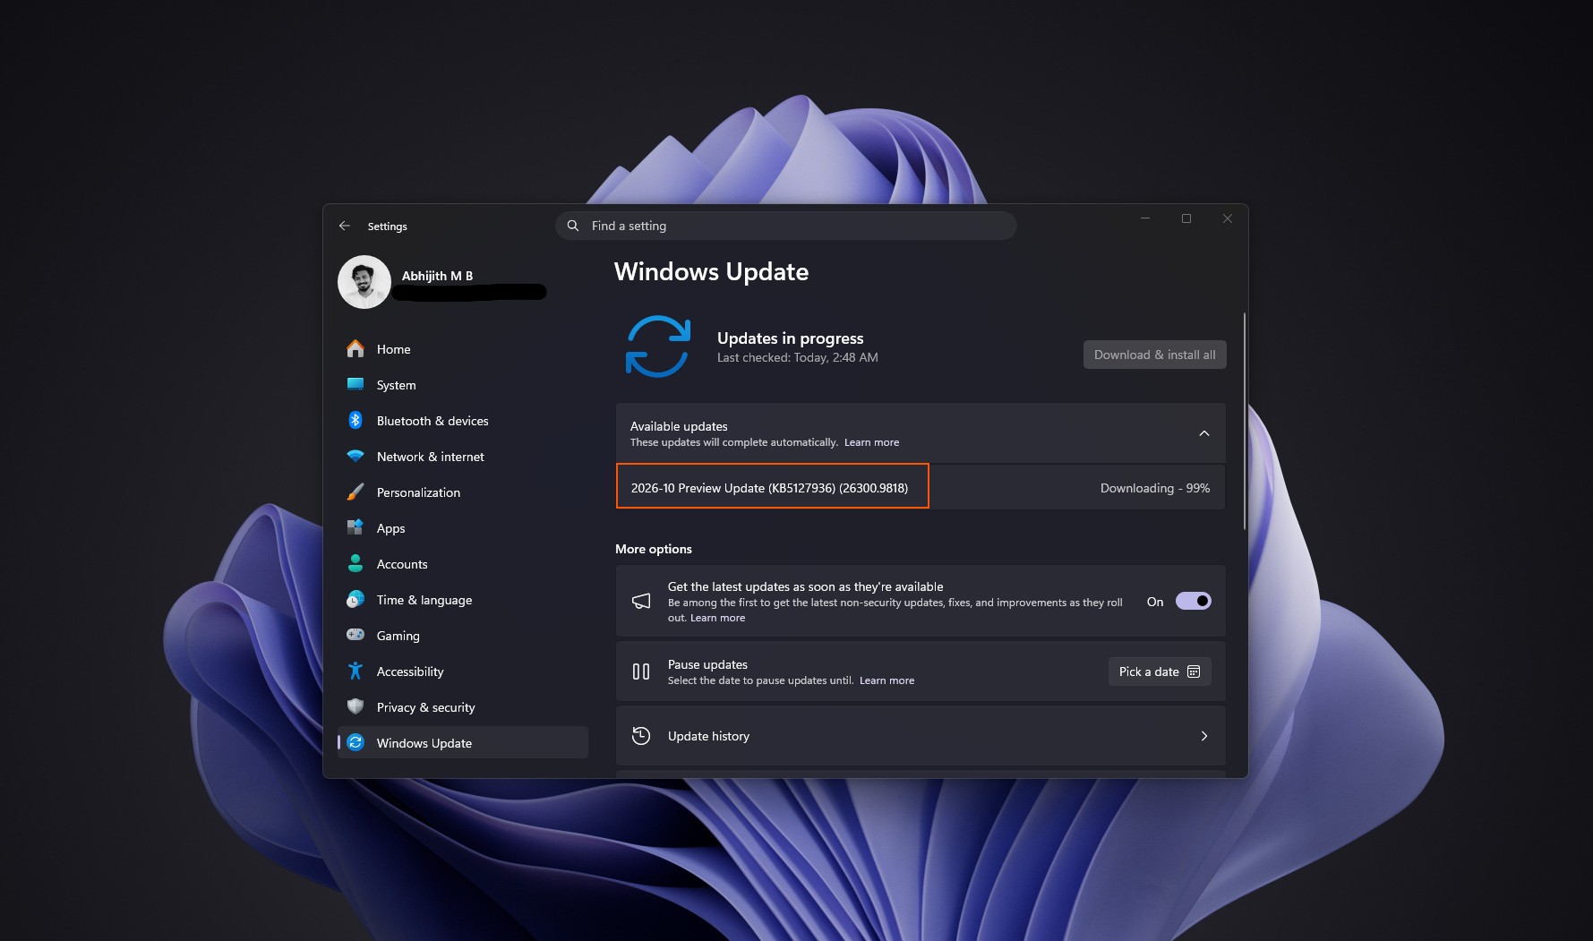Turn off the latest updates toggle

1194,601
